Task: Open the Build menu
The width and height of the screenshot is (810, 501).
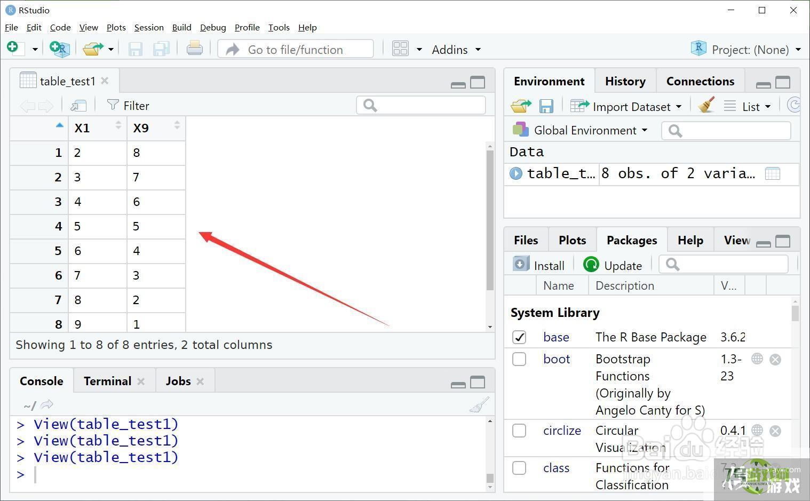Action: coord(181,27)
